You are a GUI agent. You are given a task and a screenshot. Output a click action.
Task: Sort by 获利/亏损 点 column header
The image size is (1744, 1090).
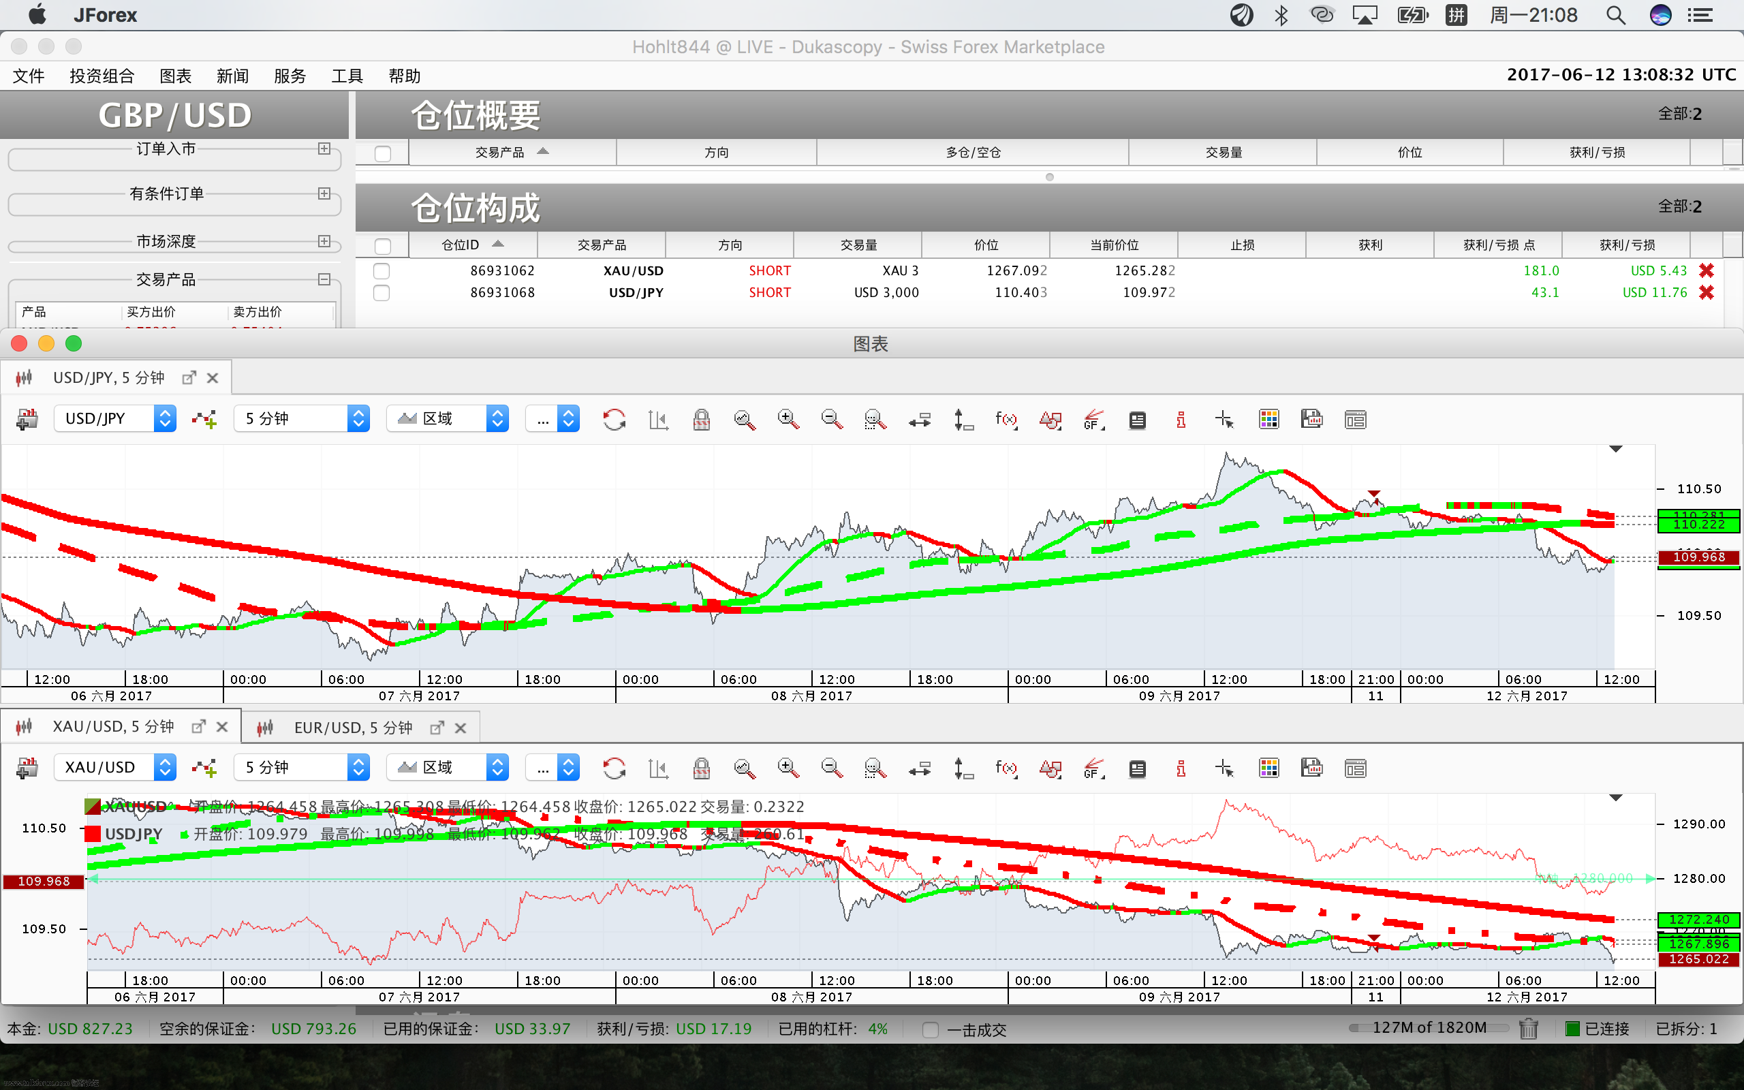pos(1498,245)
